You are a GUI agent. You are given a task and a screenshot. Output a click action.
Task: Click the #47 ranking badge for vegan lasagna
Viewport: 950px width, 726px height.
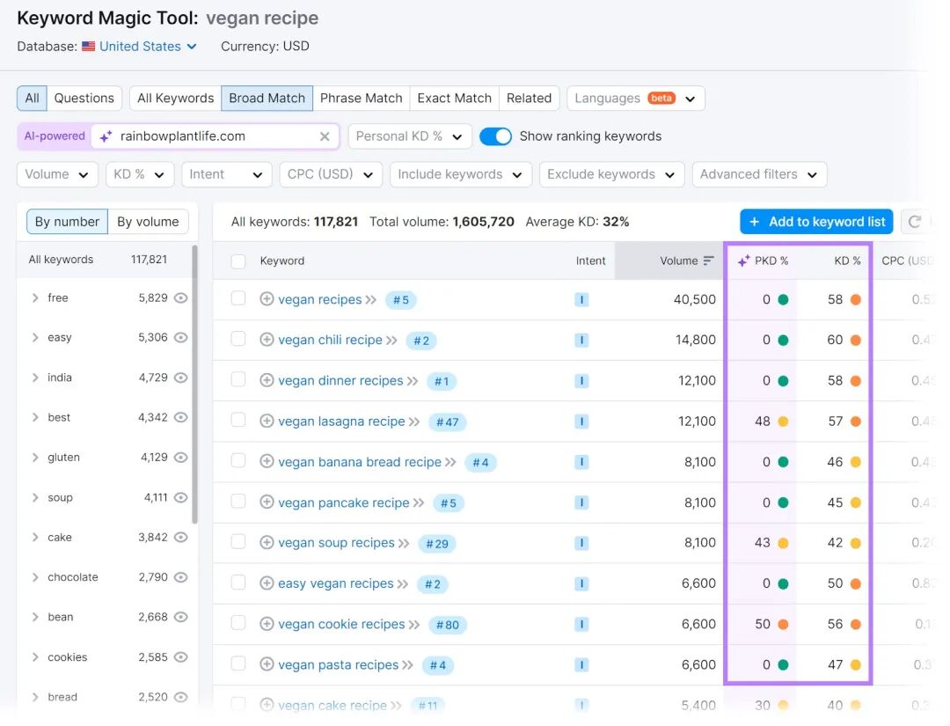[x=447, y=422]
